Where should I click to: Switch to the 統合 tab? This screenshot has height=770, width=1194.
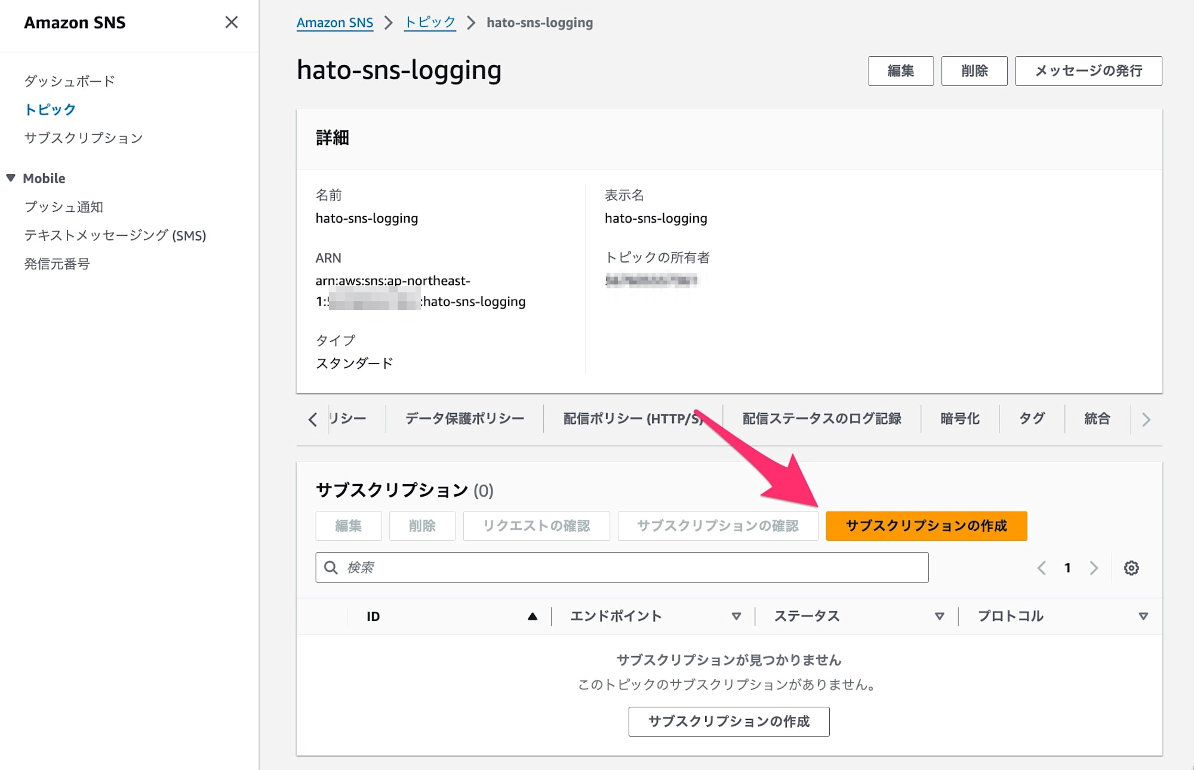(1097, 418)
